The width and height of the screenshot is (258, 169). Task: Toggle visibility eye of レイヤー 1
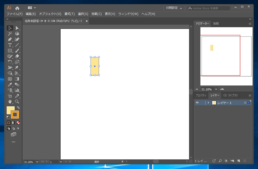pos(197,103)
